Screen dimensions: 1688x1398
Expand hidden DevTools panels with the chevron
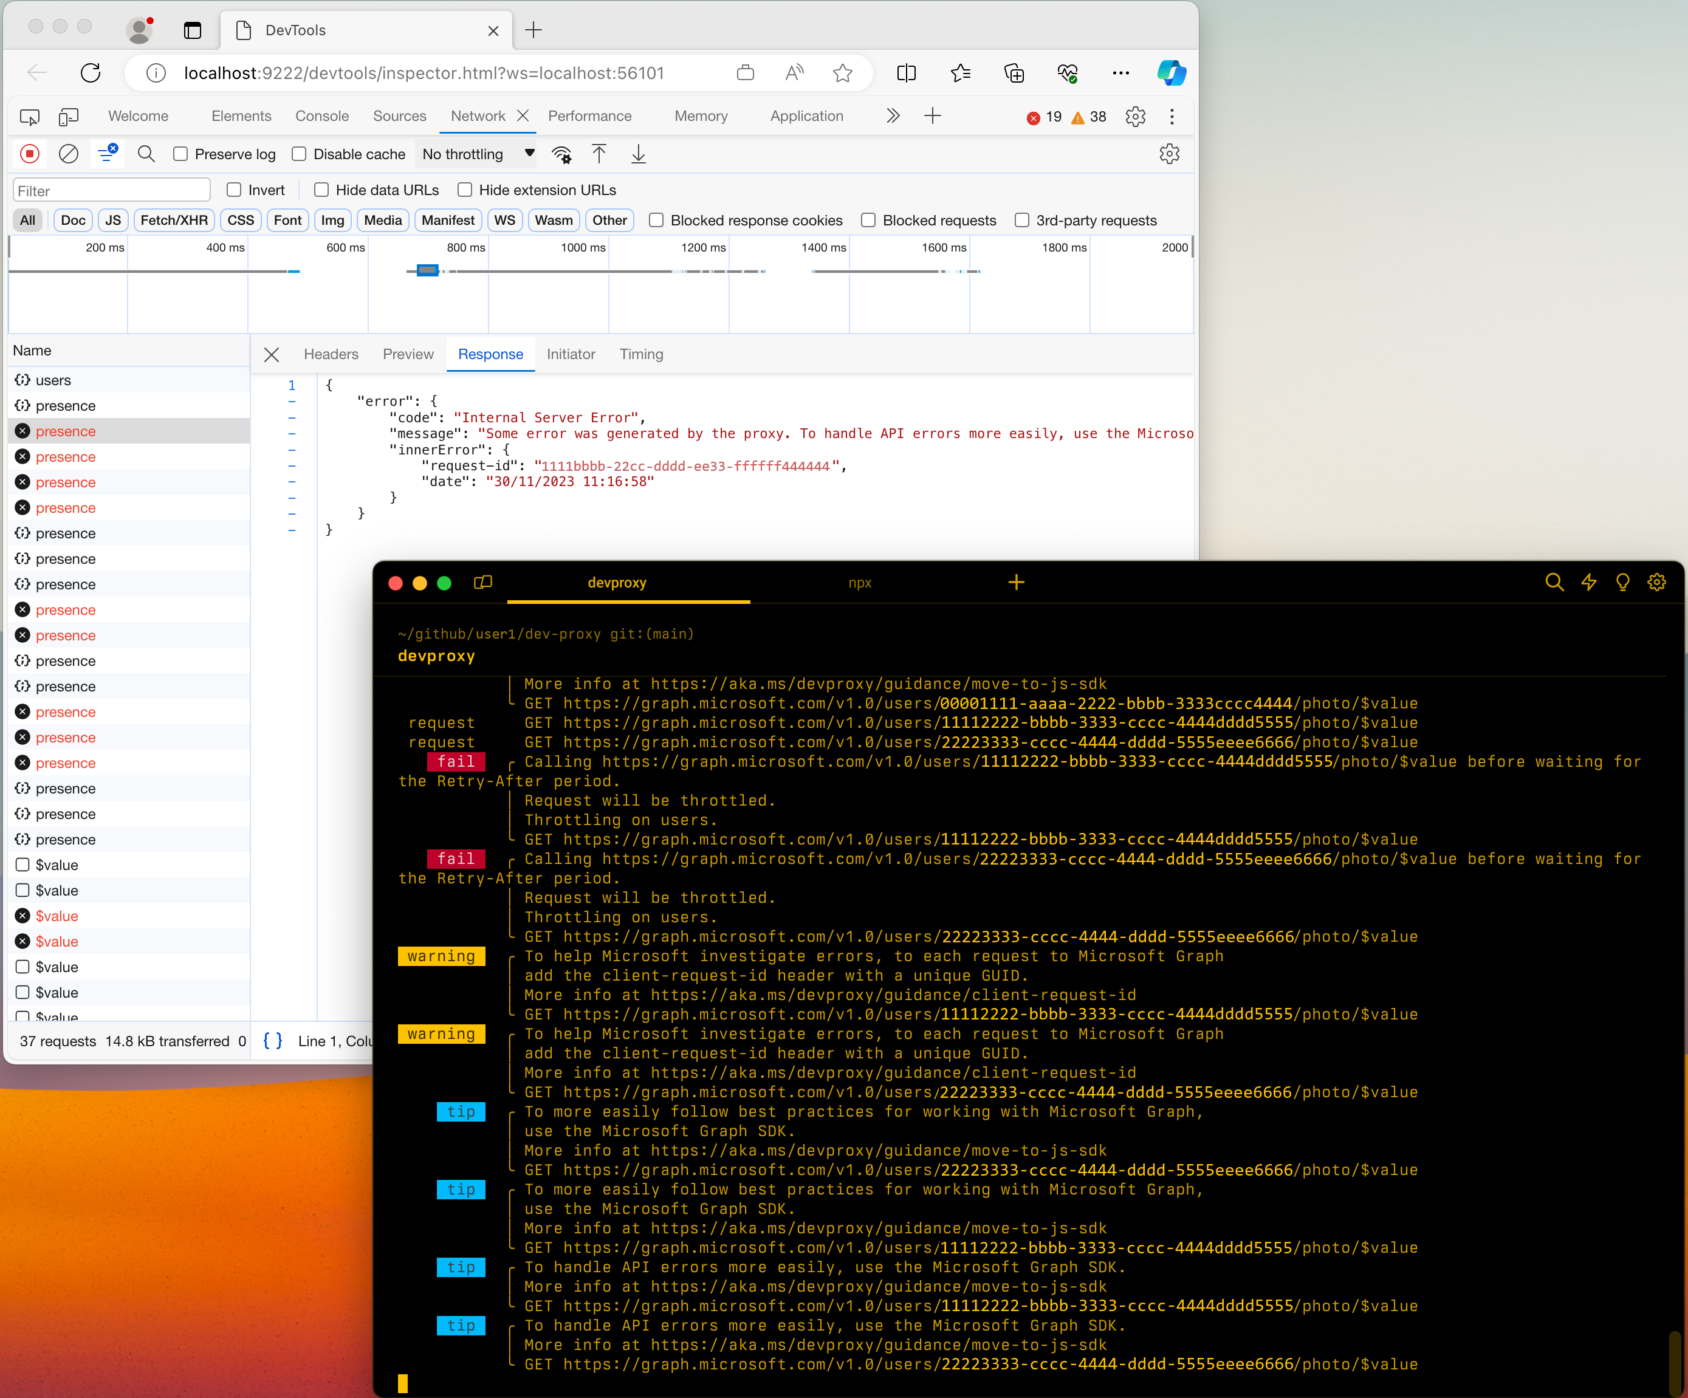[x=892, y=116]
